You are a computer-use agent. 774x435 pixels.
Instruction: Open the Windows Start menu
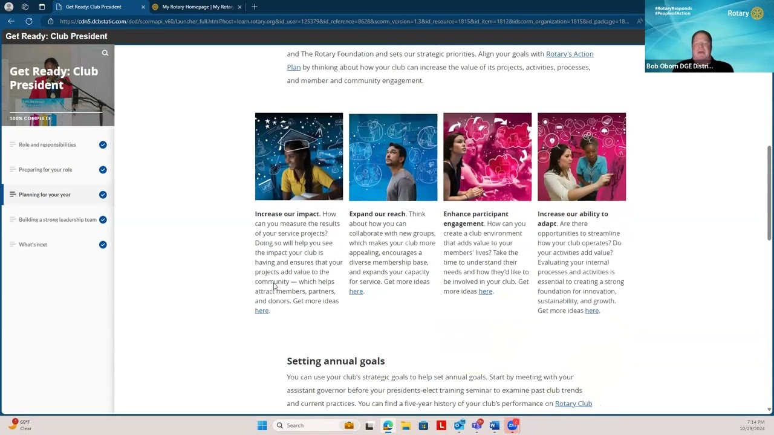point(262,425)
